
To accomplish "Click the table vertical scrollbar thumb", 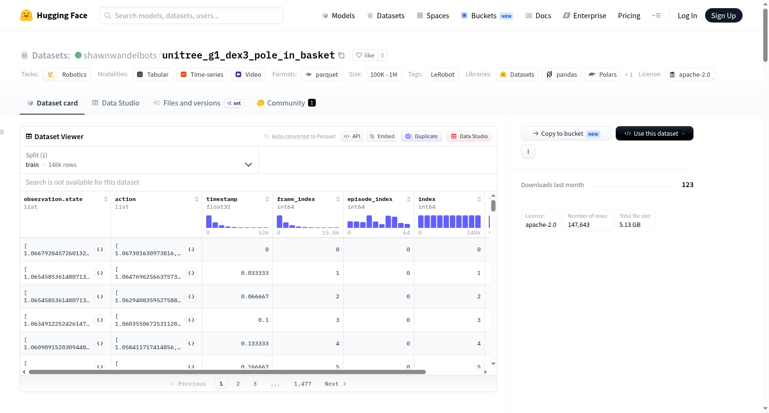I will tap(493, 206).
